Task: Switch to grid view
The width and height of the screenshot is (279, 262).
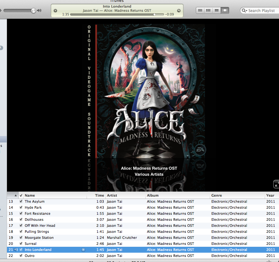Action: tap(217, 10)
